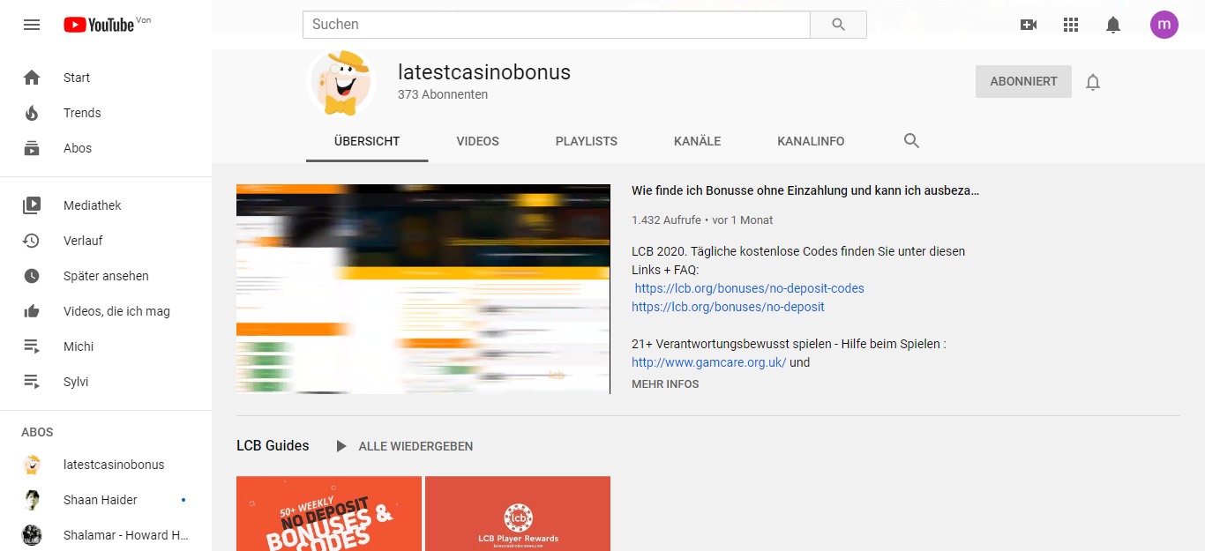This screenshot has width=1205, height=551.
Task: Click the '1.432 Aufrufe • vor 1 Monat' text
Action: pos(702,220)
